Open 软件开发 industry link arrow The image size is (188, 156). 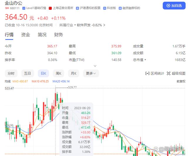104,25
